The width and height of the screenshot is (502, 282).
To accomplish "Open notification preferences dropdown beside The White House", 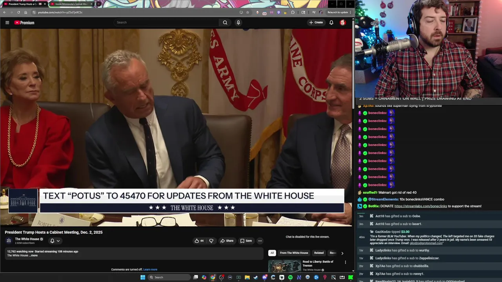I will 55,240.
